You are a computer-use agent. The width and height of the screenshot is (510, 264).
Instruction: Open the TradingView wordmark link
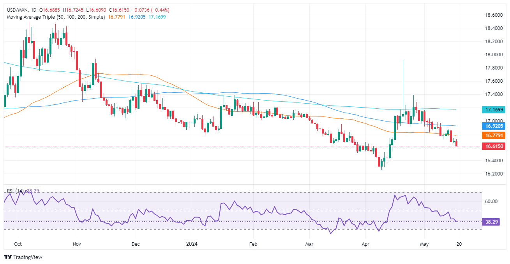[x=28, y=257]
